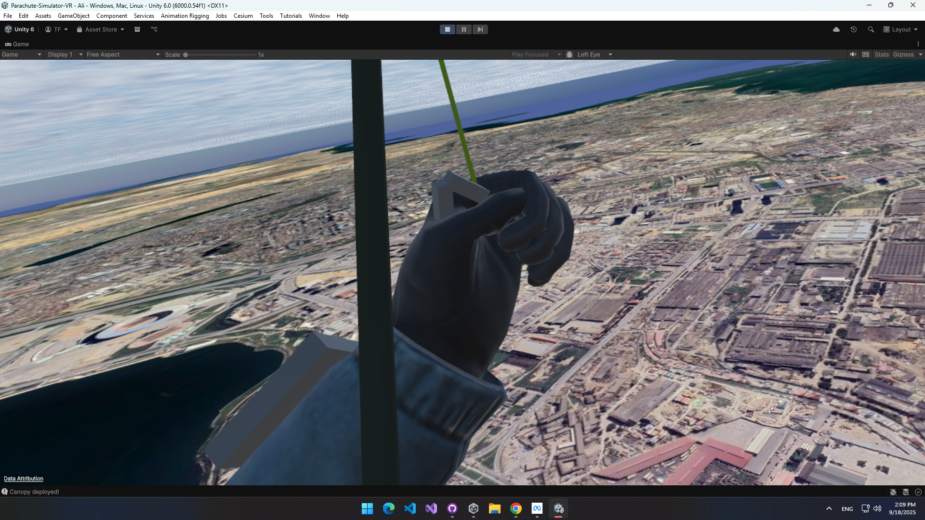Open Visual Studio Code from taskbar

coord(410,508)
